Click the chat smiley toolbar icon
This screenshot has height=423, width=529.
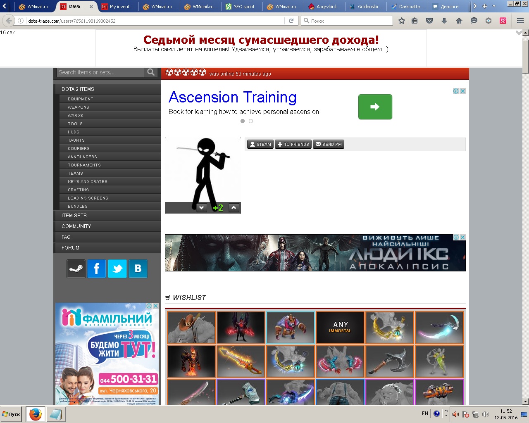coord(474,21)
